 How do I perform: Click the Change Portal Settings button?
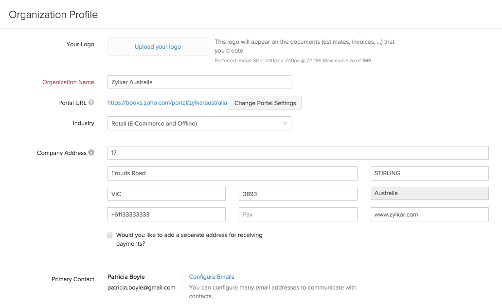[265, 103]
